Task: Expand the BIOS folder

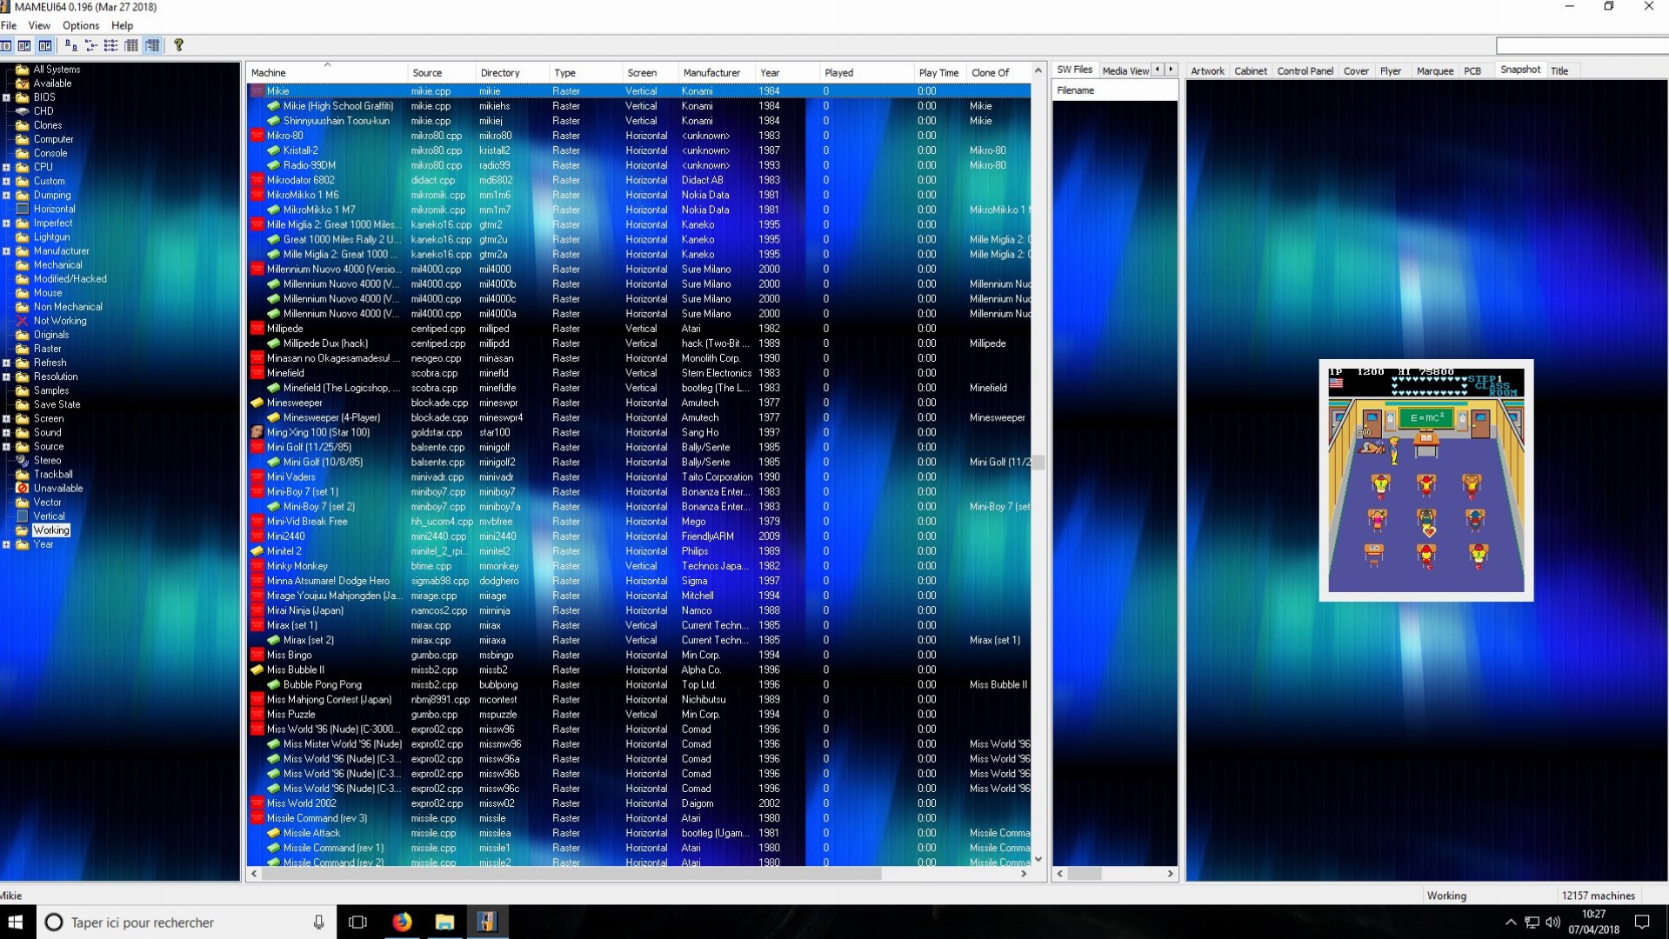Action: point(7,97)
